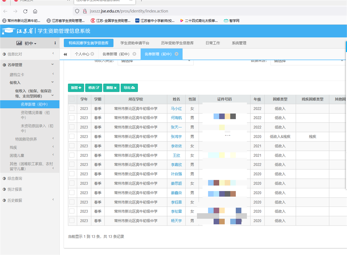Open student link 姜鑫焱
This screenshot has width=347, height=255.
(x=176, y=193)
